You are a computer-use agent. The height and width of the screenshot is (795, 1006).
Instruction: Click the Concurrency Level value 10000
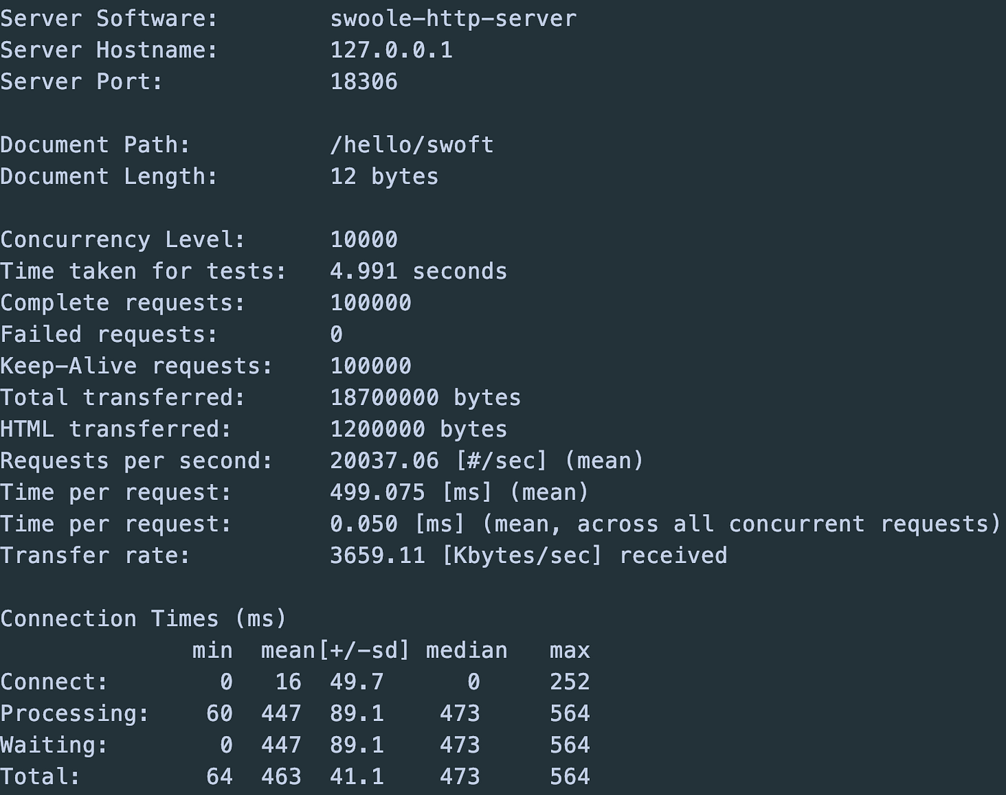(364, 240)
